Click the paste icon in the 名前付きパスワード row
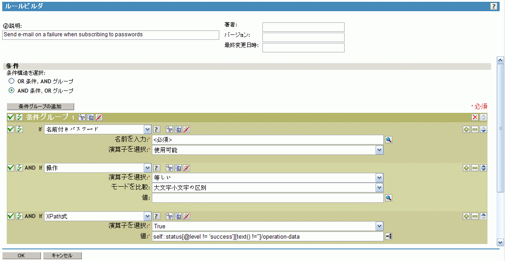 coord(186,129)
